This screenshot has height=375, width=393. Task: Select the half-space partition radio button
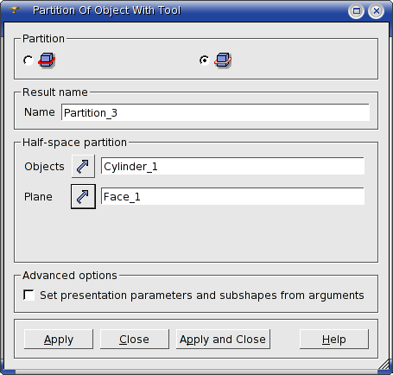[205, 60]
